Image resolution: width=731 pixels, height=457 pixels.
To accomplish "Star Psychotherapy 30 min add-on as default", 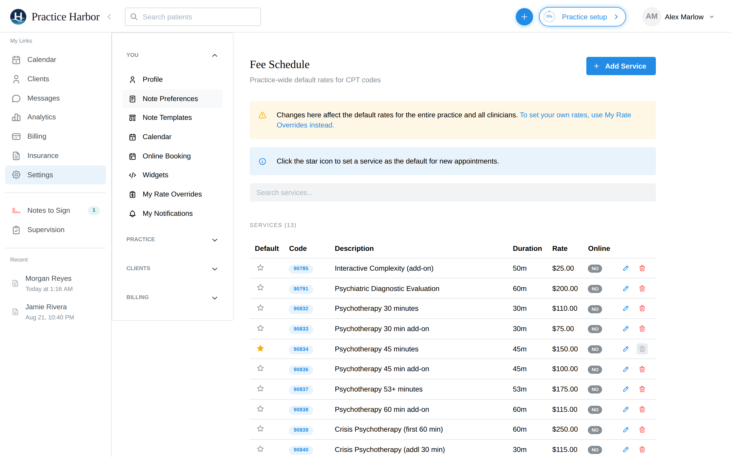I will click(260, 328).
